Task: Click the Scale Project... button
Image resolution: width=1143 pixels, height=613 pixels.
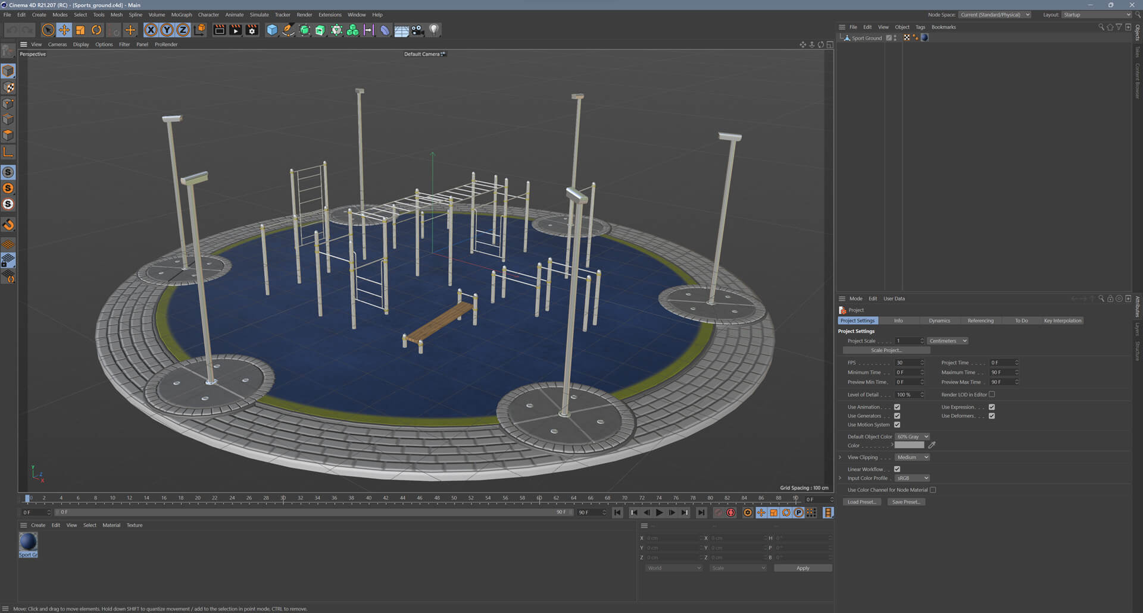Action: (886, 350)
